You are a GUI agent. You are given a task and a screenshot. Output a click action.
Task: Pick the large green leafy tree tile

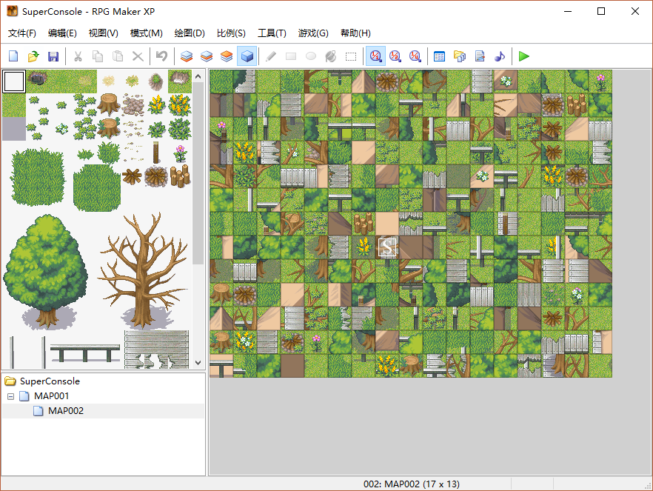point(45,271)
